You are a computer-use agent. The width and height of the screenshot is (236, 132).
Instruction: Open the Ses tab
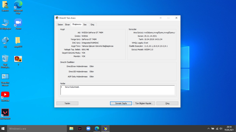point(85,25)
